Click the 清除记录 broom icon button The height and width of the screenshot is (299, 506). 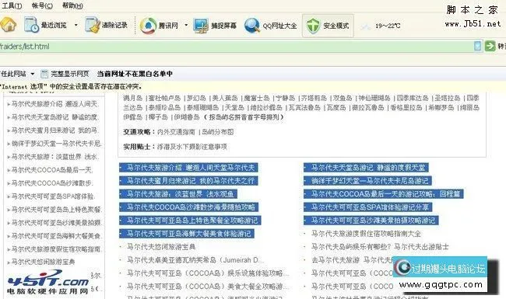click(x=106, y=25)
